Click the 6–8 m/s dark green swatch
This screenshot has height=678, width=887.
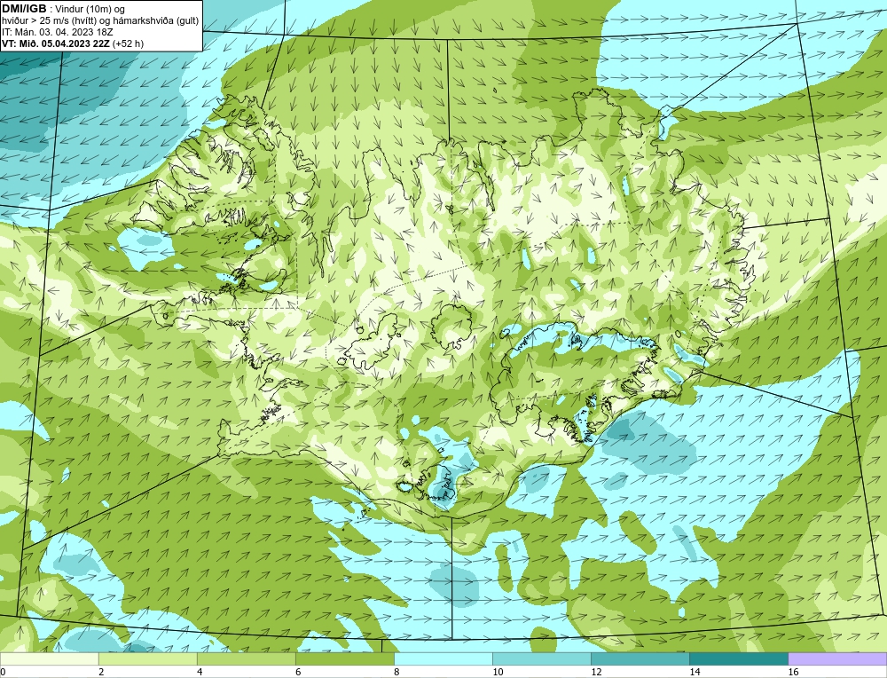tap(344, 658)
